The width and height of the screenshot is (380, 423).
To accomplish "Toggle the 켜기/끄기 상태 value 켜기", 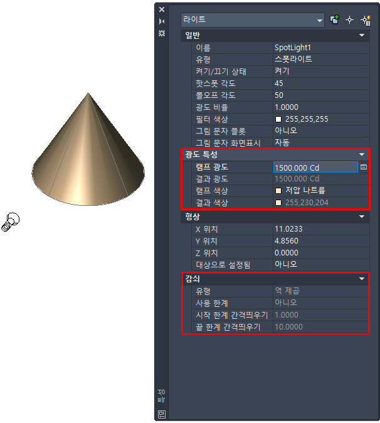I will 321,71.
